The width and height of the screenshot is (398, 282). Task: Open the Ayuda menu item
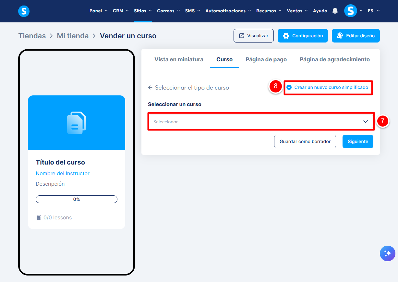click(320, 11)
